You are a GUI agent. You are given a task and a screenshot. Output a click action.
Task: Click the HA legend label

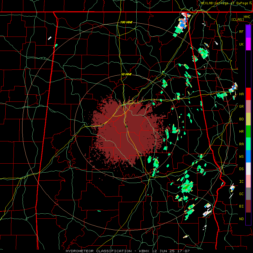tap(241, 94)
